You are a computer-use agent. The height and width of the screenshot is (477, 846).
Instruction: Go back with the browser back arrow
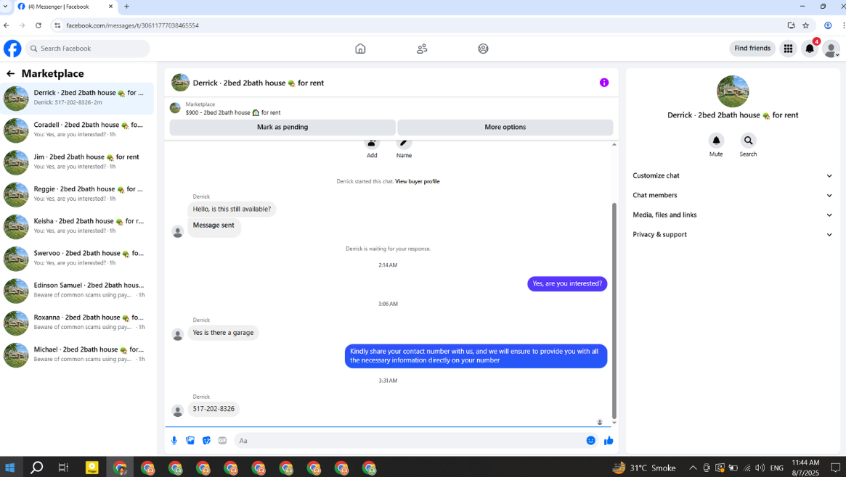tap(7, 25)
